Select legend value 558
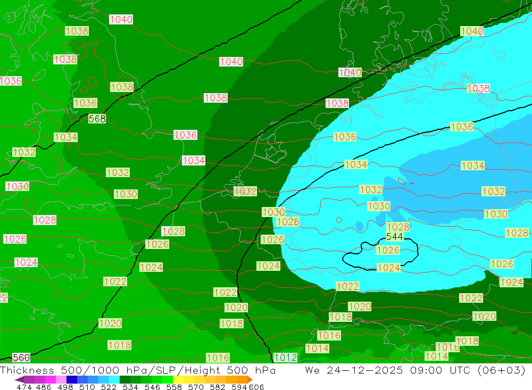532x390 pixels. tap(174, 387)
